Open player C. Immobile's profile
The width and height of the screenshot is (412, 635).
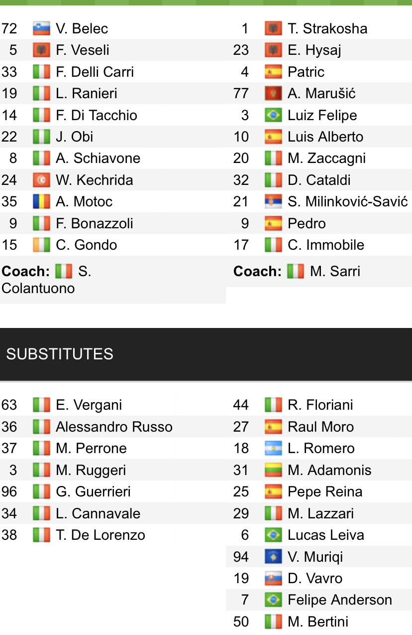325,245
